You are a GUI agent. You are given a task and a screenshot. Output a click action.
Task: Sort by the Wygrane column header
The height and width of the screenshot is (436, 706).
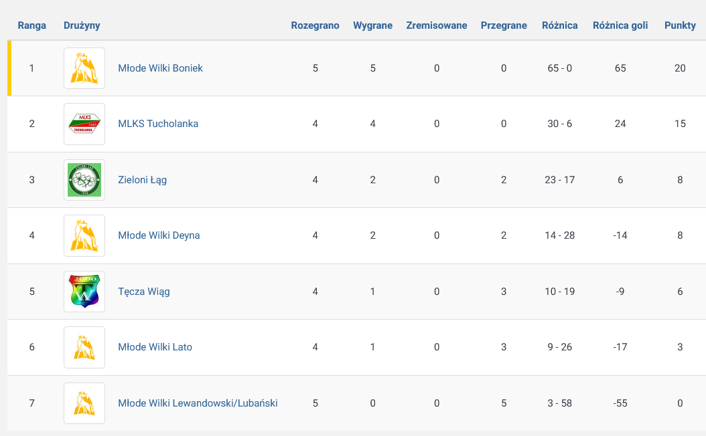pyautogui.click(x=372, y=25)
